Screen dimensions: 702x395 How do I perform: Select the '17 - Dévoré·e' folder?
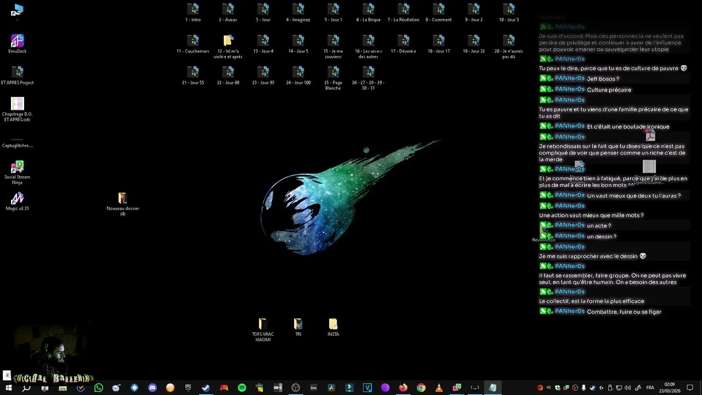coord(404,44)
